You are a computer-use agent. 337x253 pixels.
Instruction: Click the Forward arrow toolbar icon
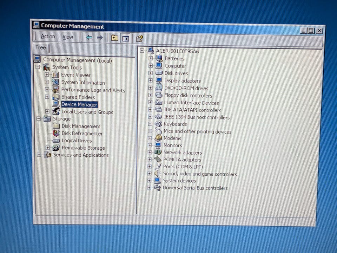tap(100, 38)
